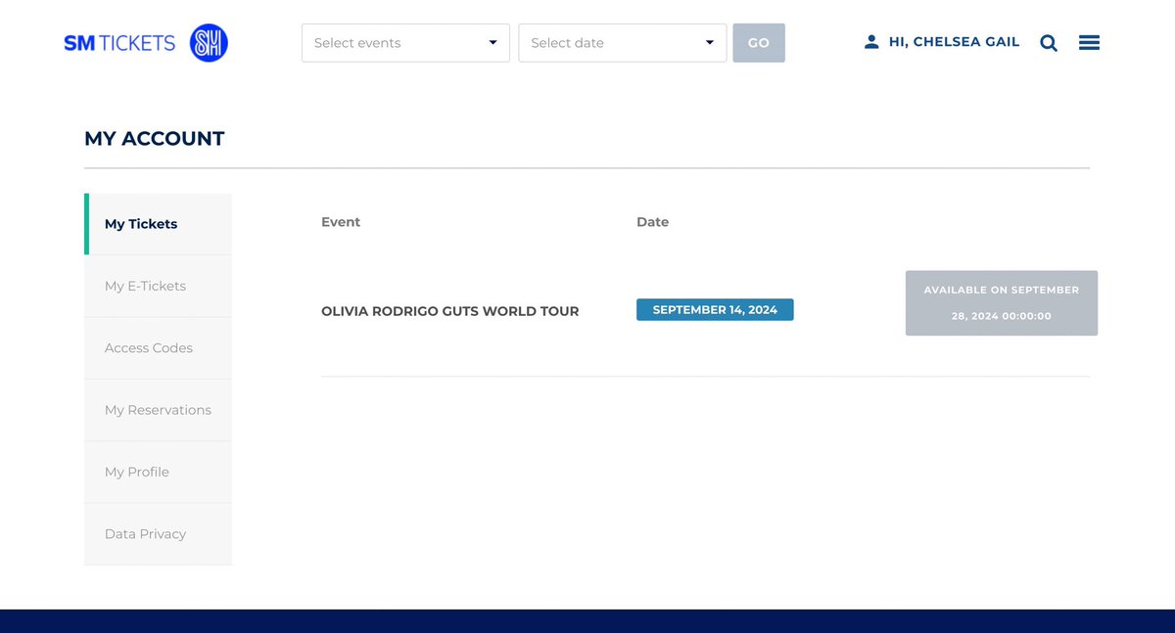The height and width of the screenshot is (633, 1175).
Task: Switch to the My E-Tickets tab
Action: click(x=159, y=286)
